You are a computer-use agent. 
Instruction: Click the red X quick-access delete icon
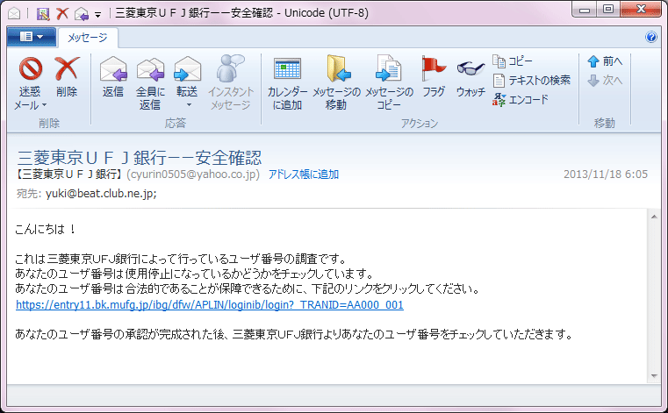[x=62, y=14]
